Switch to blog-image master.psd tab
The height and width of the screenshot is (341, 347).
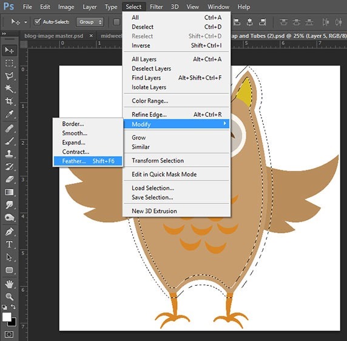[54, 36]
